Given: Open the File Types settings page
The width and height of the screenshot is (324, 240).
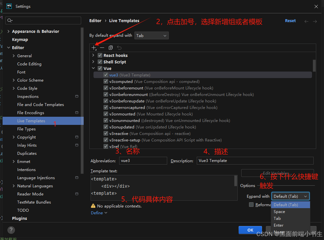Looking at the screenshot, I should coord(26,129).
